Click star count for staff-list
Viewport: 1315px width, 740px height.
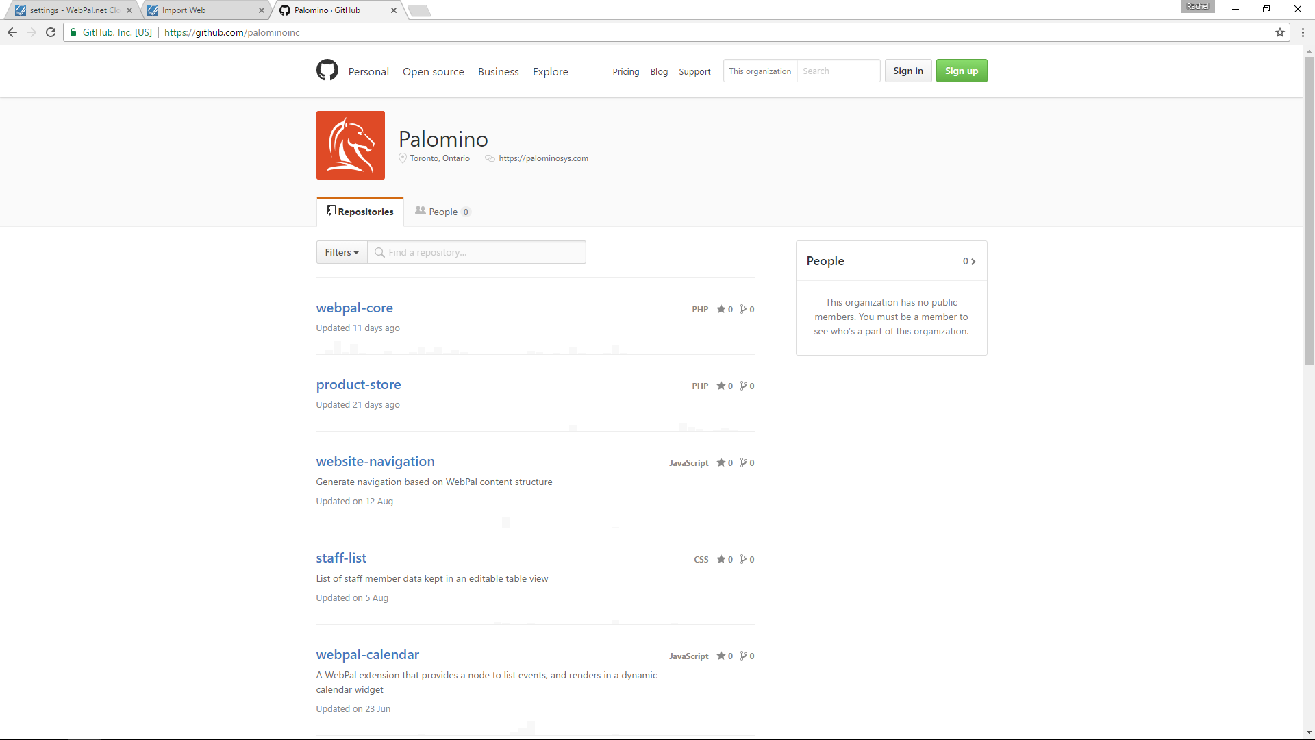[725, 560]
